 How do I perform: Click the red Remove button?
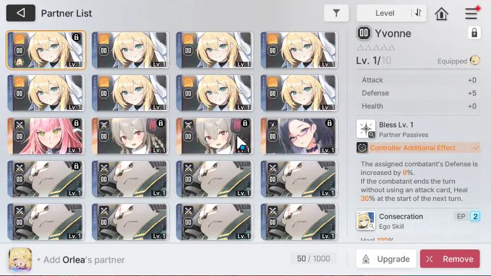point(450,259)
